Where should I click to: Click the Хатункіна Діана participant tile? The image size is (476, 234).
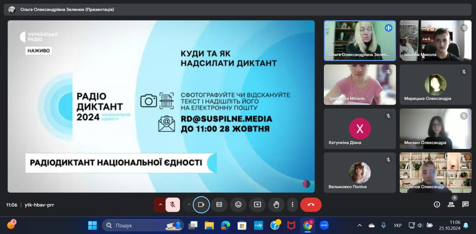coord(360,129)
